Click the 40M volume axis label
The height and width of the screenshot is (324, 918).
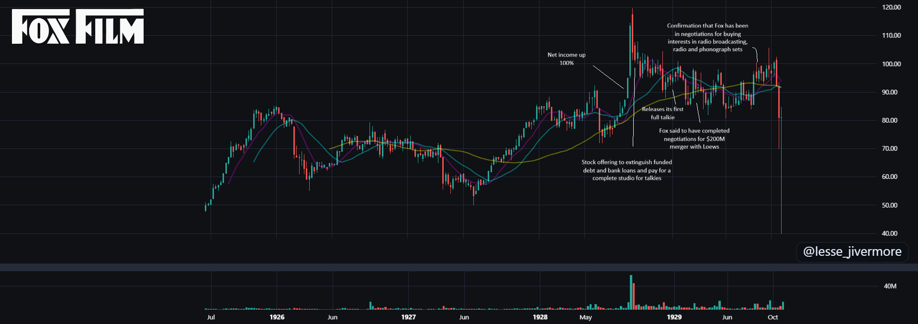point(890,286)
